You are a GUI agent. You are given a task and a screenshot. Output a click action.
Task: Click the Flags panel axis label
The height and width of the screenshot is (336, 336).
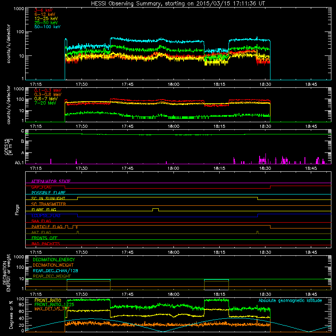click(x=17, y=210)
